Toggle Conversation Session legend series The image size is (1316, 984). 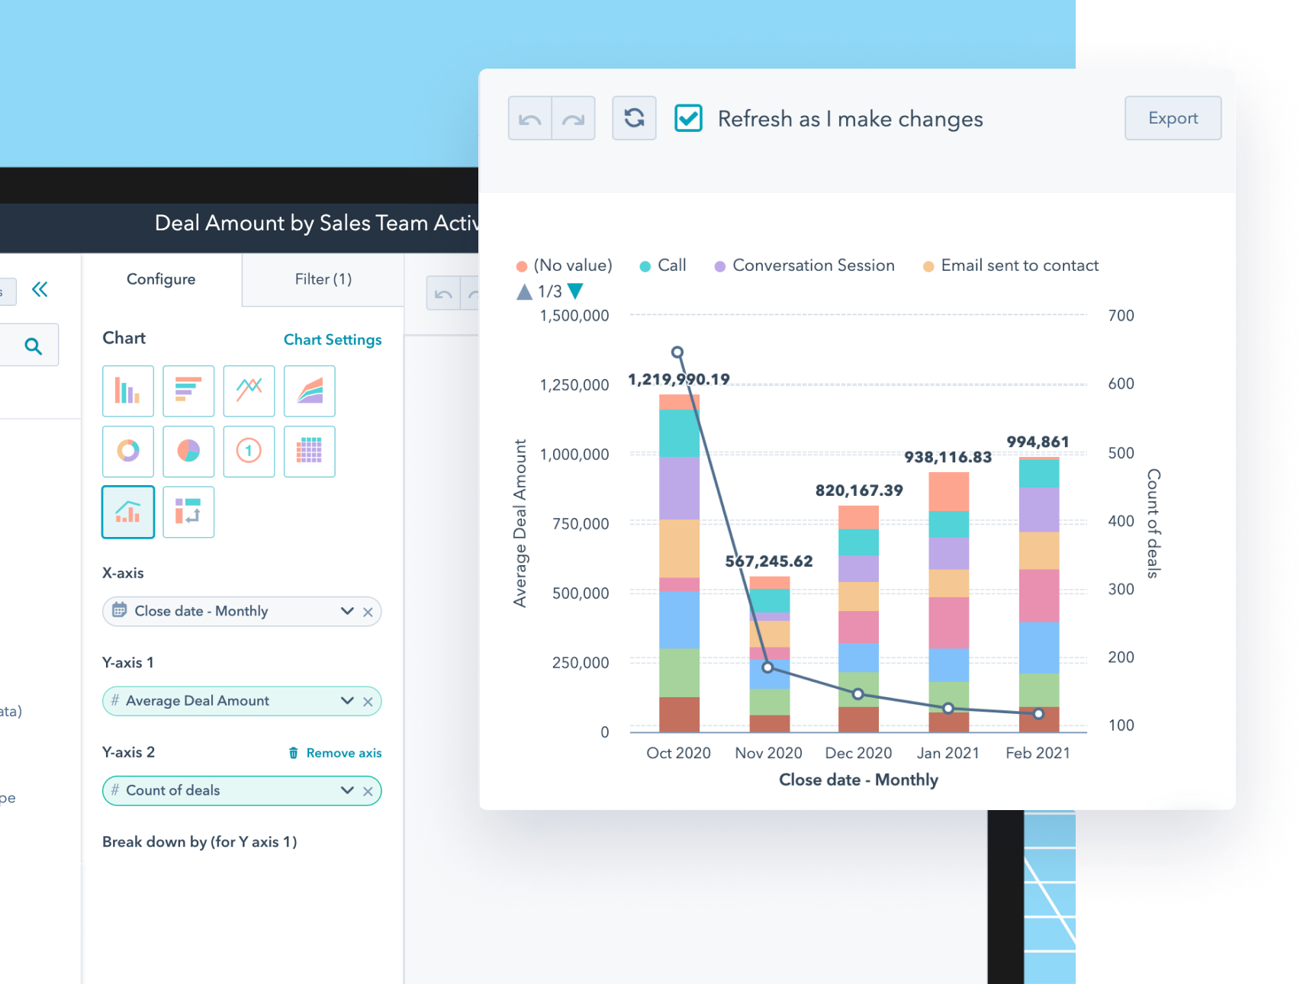(804, 265)
